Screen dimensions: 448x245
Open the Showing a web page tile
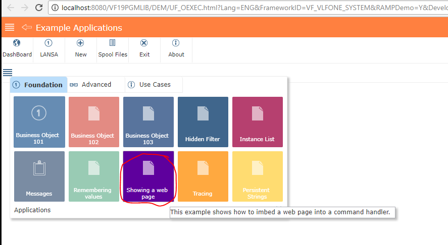pos(148,176)
